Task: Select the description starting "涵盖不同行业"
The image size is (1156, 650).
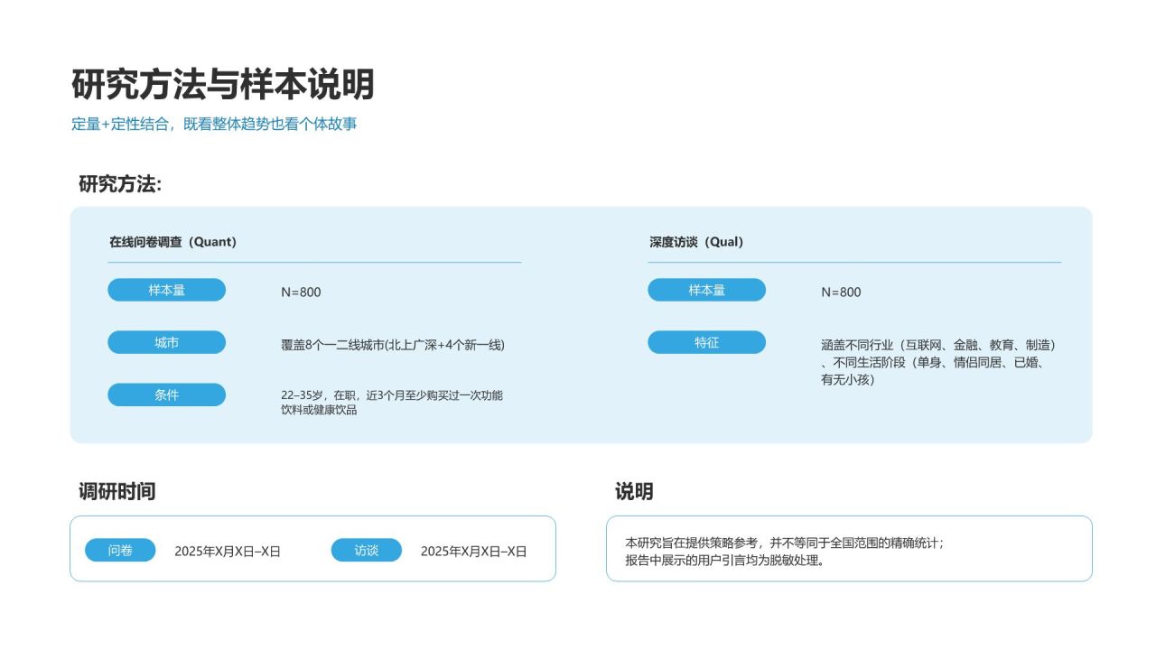Action: coord(938,362)
